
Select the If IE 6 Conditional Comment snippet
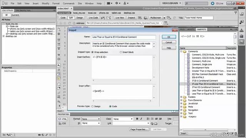click(205, 81)
